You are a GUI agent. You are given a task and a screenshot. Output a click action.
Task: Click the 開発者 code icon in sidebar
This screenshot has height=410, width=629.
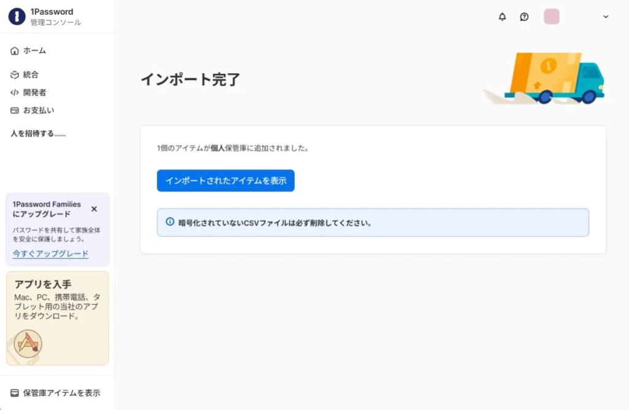click(x=14, y=92)
